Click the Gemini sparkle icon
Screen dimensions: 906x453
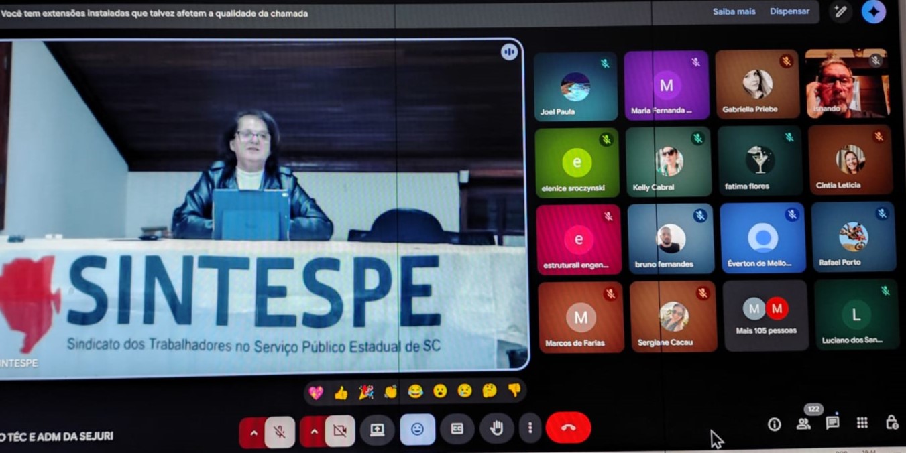coord(873,11)
